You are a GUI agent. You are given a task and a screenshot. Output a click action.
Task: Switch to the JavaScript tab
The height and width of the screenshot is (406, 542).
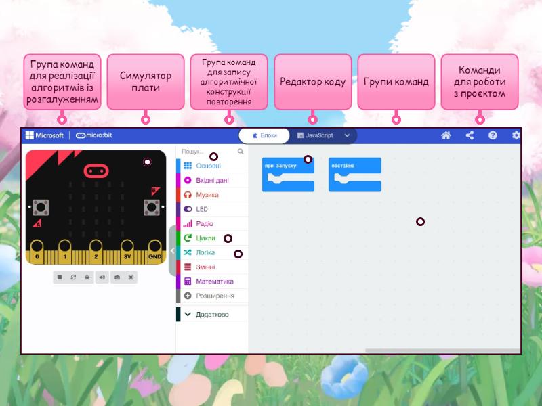coord(318,135)
